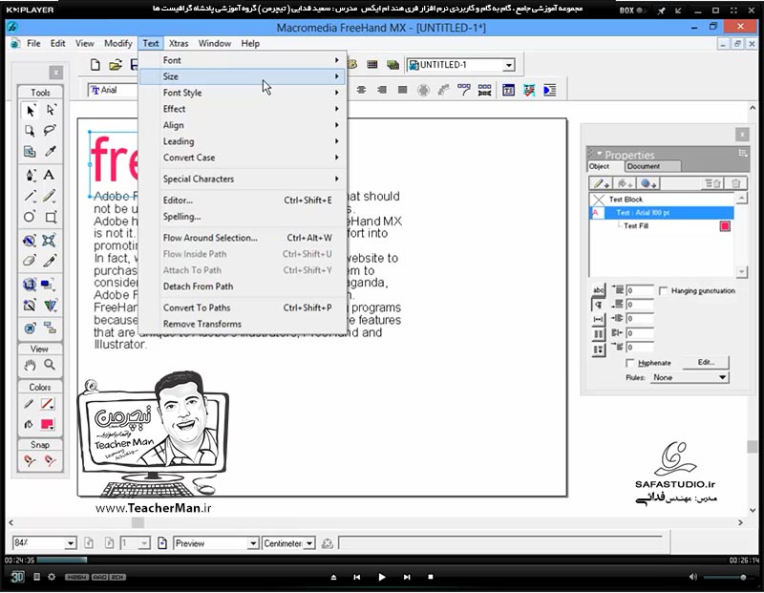The height and width of the screenshot is (593, 764).
Task: Open KMPlayer settings gear
Action: coord(52,577)
